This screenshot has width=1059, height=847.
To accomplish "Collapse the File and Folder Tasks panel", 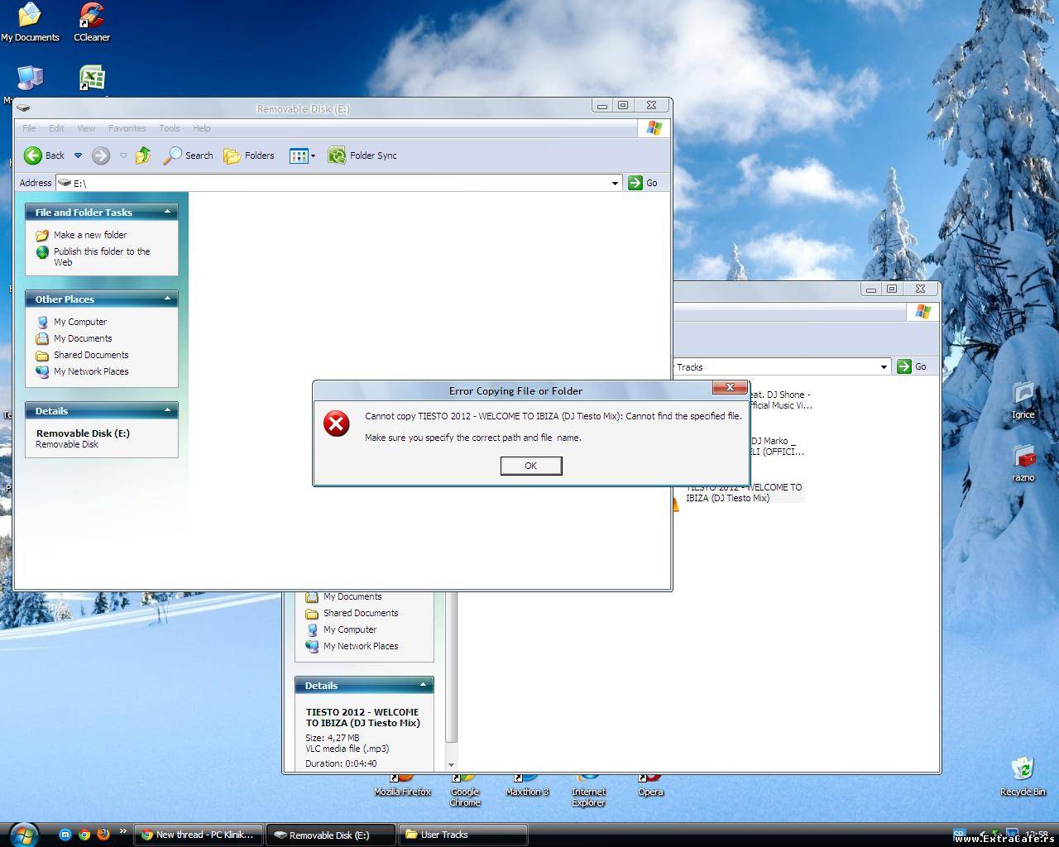I will click(167, 212).
